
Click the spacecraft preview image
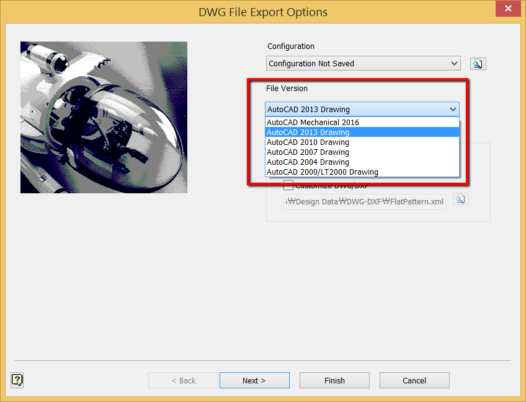pos(104,117)
